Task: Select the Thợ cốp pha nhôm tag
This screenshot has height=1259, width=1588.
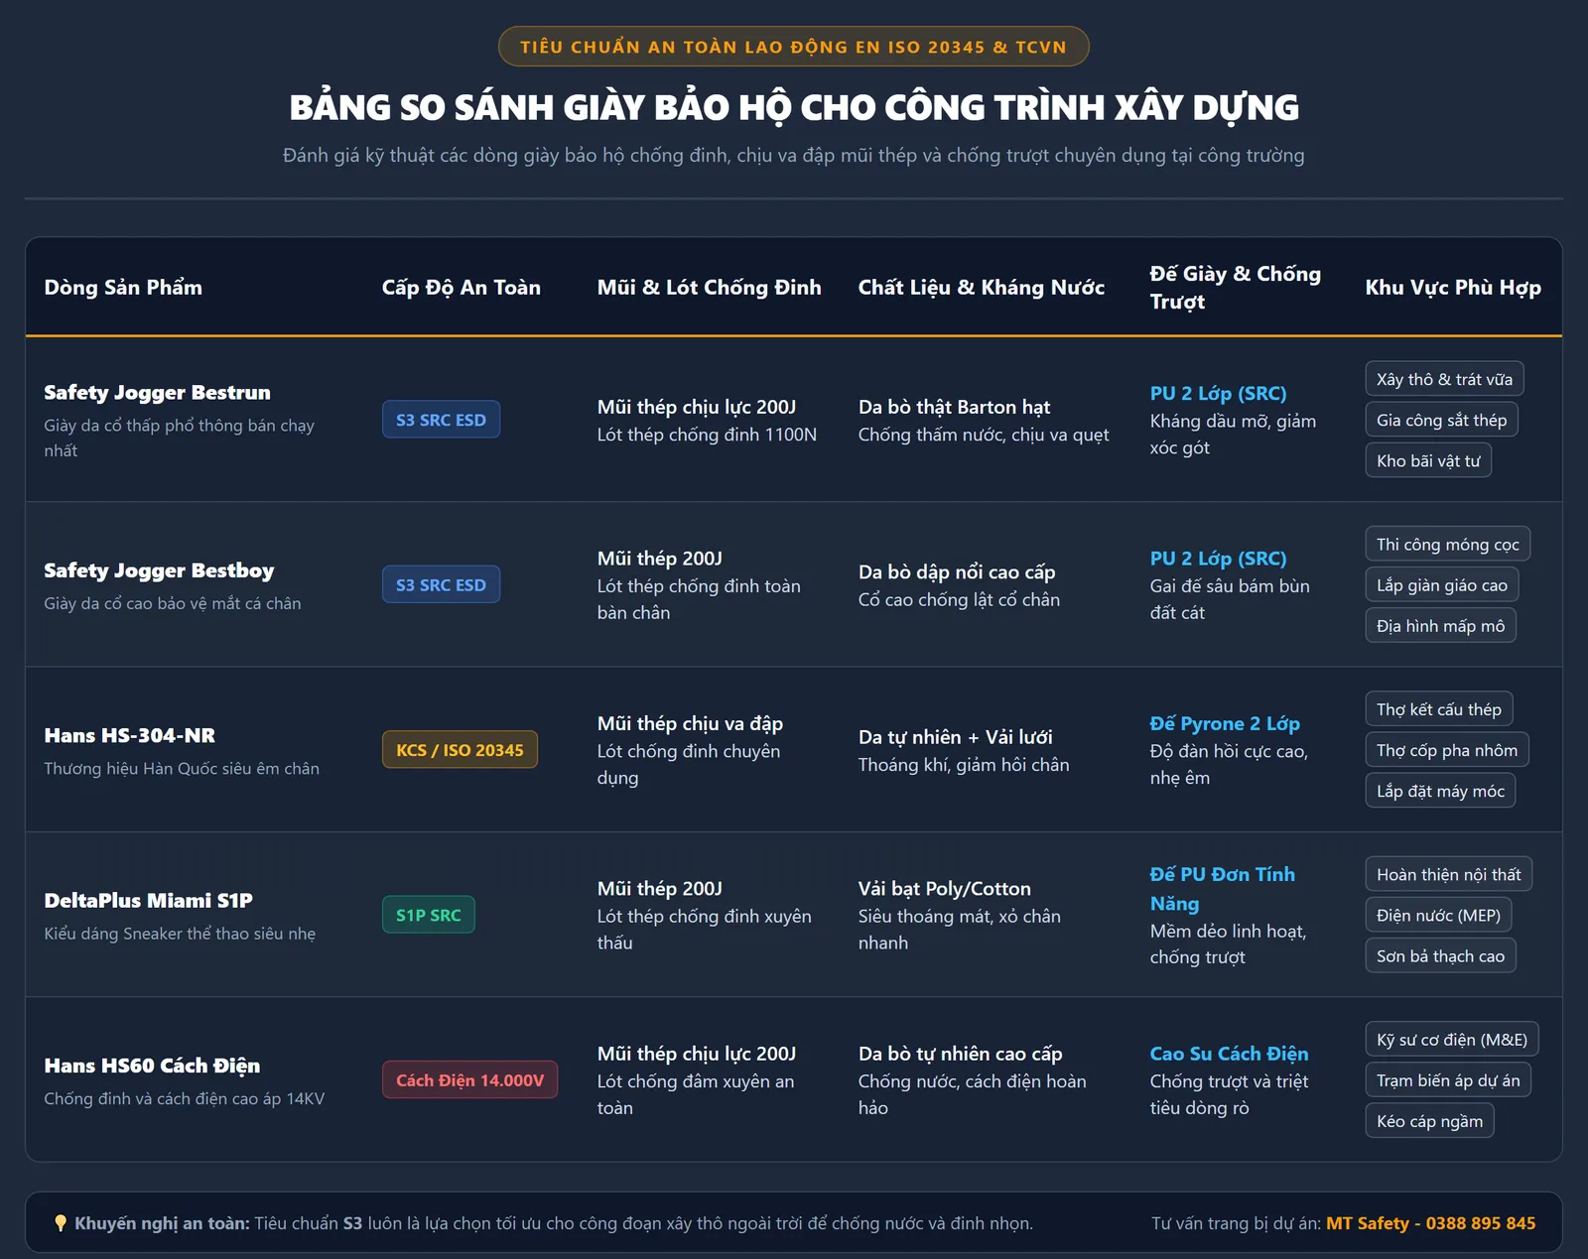Action: pos(1447,750)
